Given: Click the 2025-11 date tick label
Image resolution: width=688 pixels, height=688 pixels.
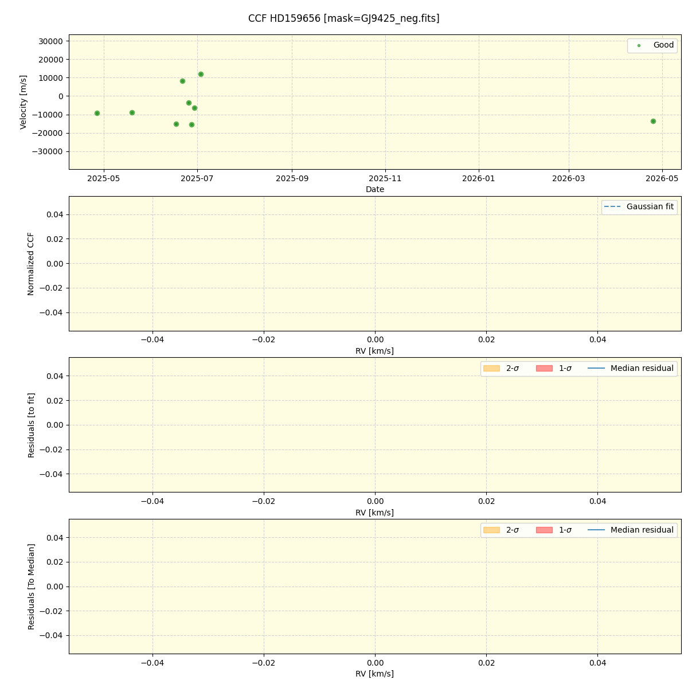Looking at the screenshot, I should [385, 178].
